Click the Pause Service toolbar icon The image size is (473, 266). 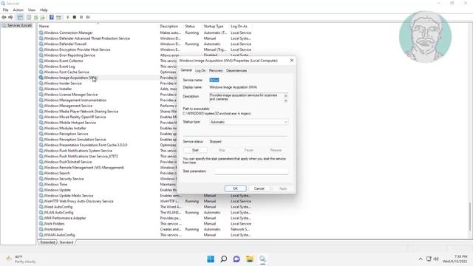(81, 18)
